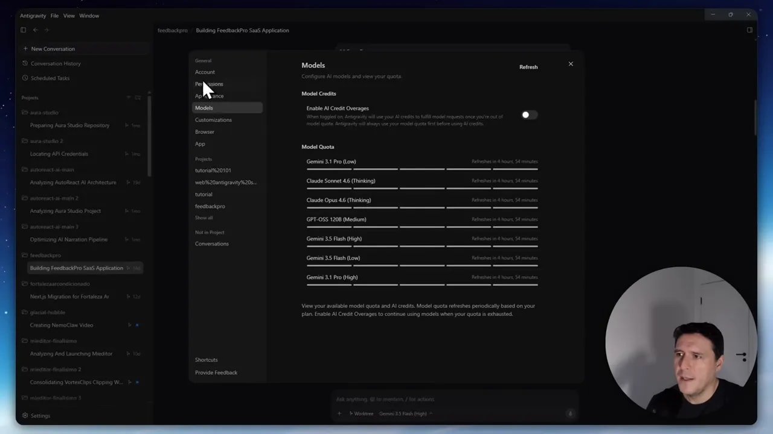Select web%20antigravity project in settings

click(226, 183)
